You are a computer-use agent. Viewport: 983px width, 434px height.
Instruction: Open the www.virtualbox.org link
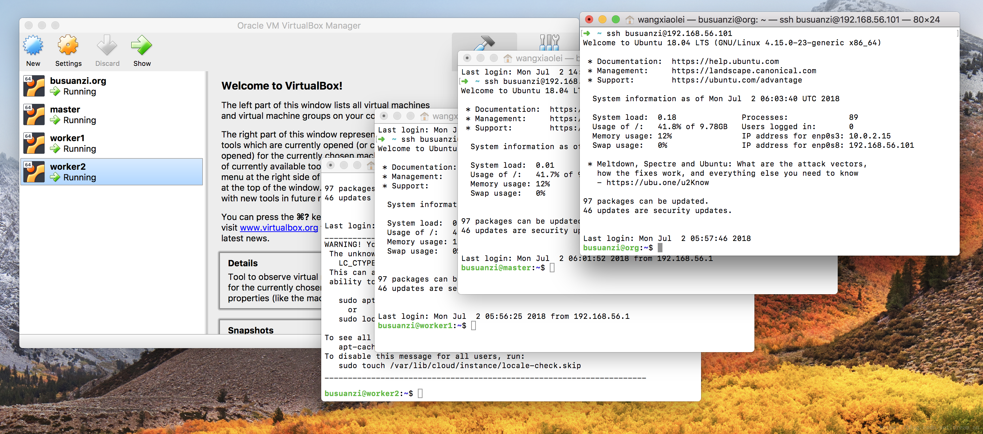(x=279, y=227)
